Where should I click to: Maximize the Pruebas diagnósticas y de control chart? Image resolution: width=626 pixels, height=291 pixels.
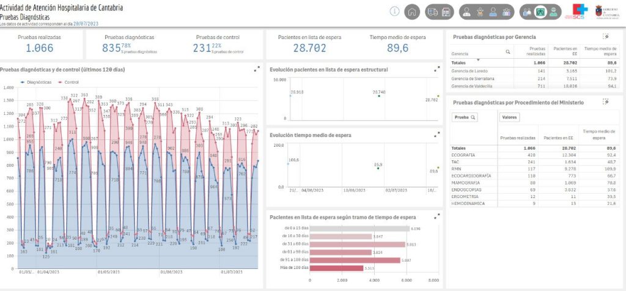pyautogui.click(x=257, y=70)
